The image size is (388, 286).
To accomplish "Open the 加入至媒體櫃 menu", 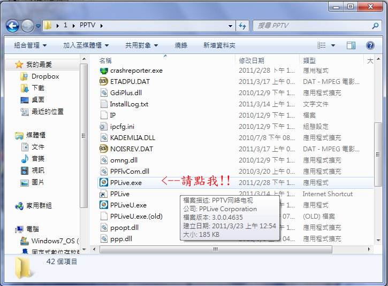I will point(86,45).
